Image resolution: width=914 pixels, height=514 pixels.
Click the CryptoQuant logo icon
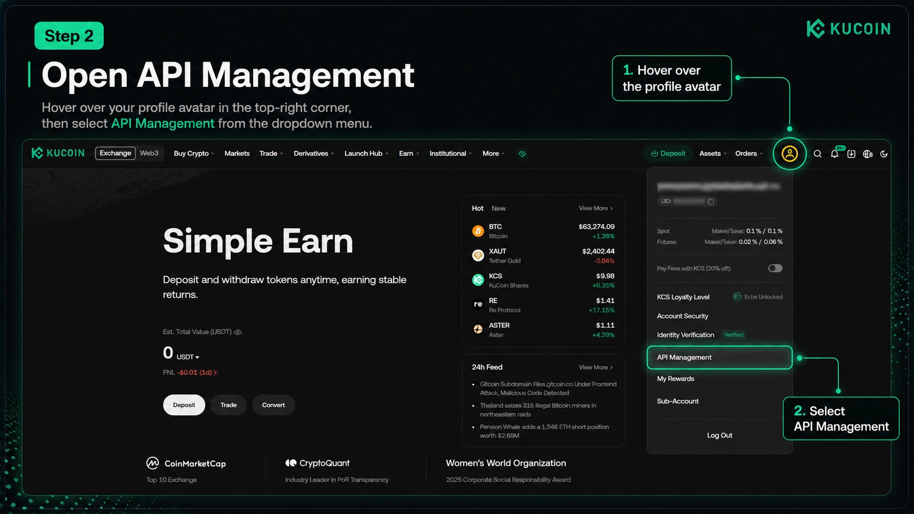pos(291,463)
